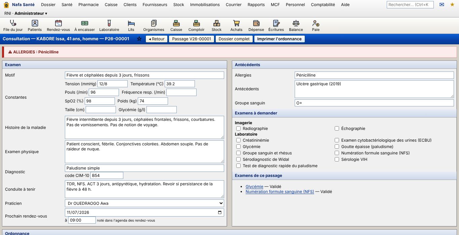Screen dimensions: 459x235
Task: Open the Comptoir counter sales
Action: [x=197, y=26]
